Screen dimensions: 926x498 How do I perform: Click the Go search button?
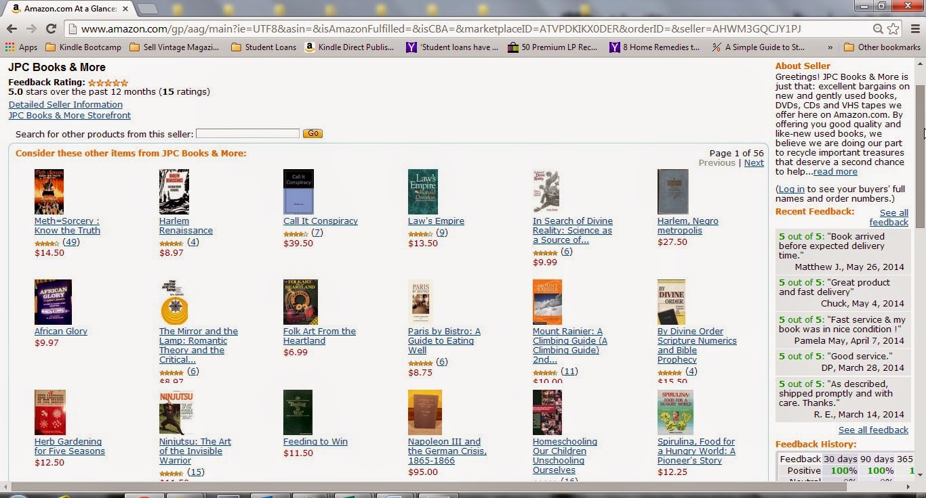(x=313, y=134)
